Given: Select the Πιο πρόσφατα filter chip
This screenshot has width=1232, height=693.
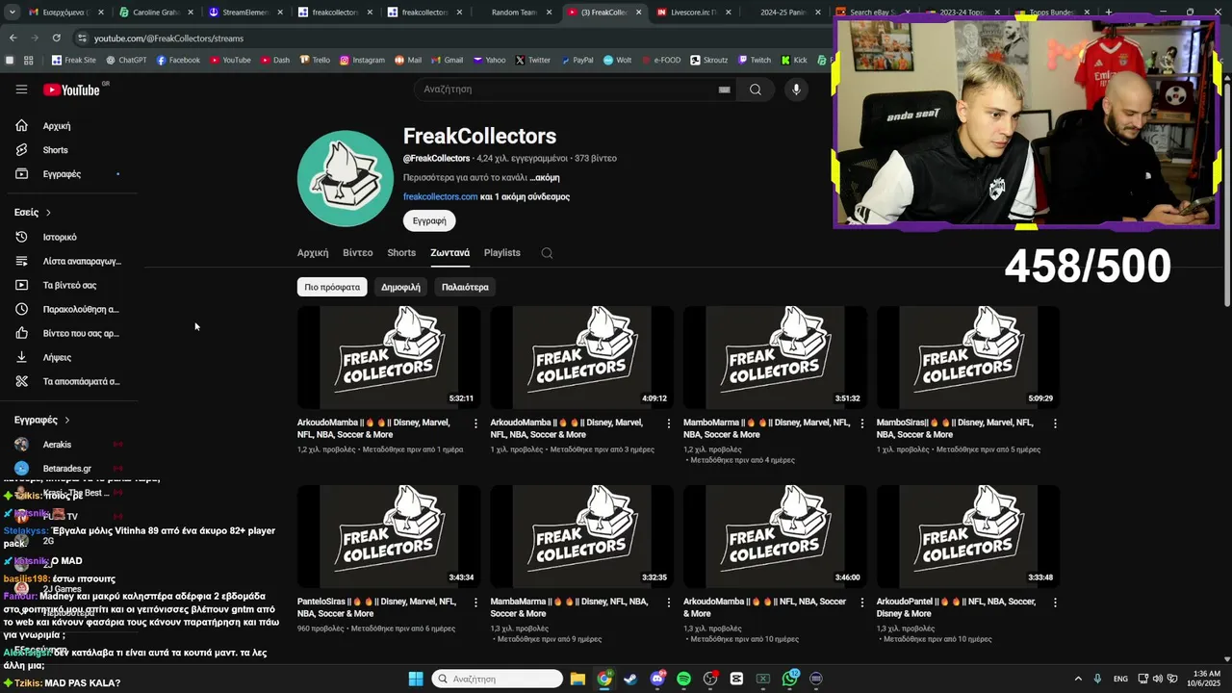Looking at the screenshot, I should [x=332, y=287].
